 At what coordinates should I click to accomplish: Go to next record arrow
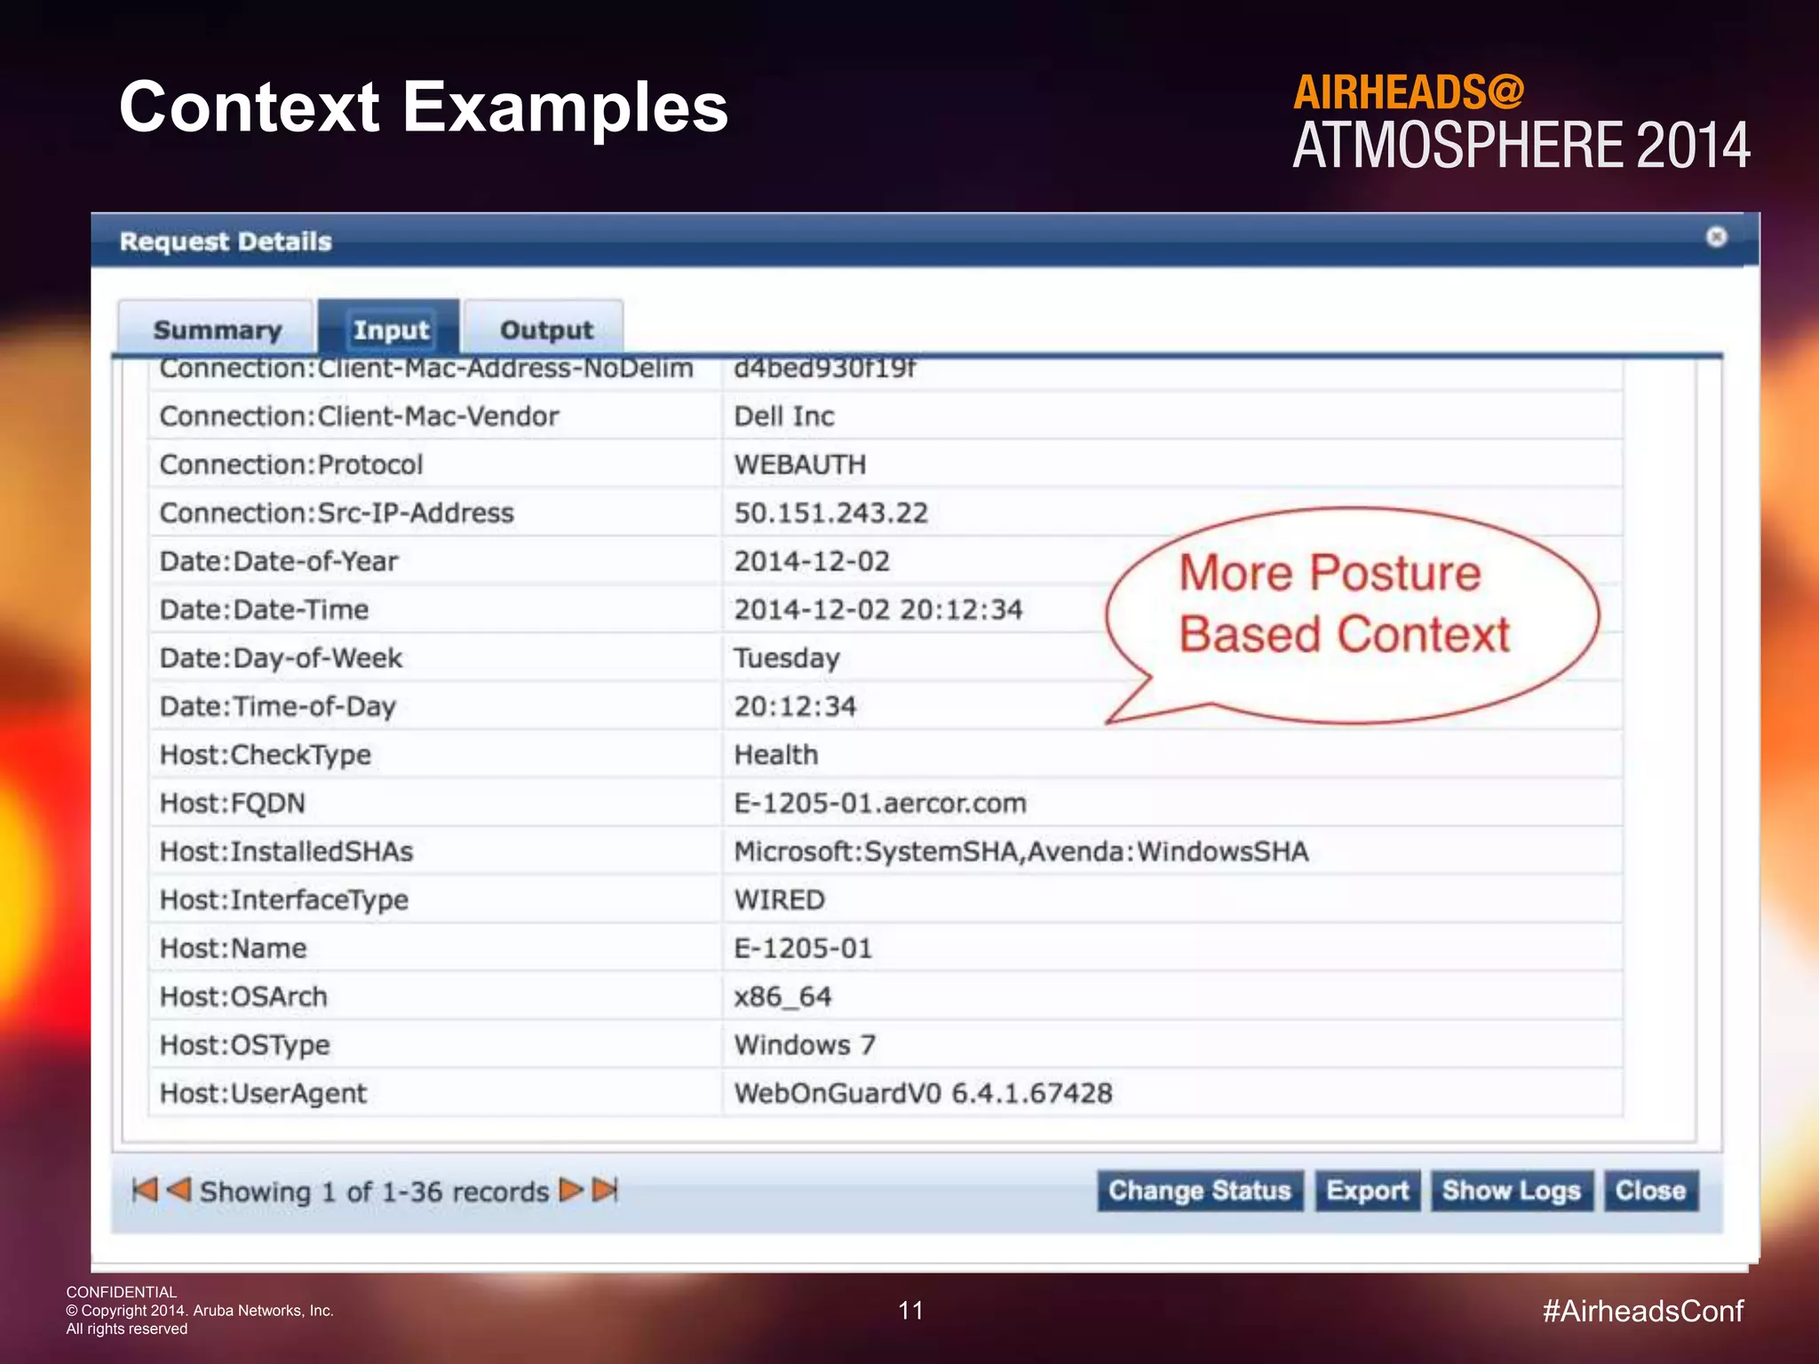tap(571, 1190)
